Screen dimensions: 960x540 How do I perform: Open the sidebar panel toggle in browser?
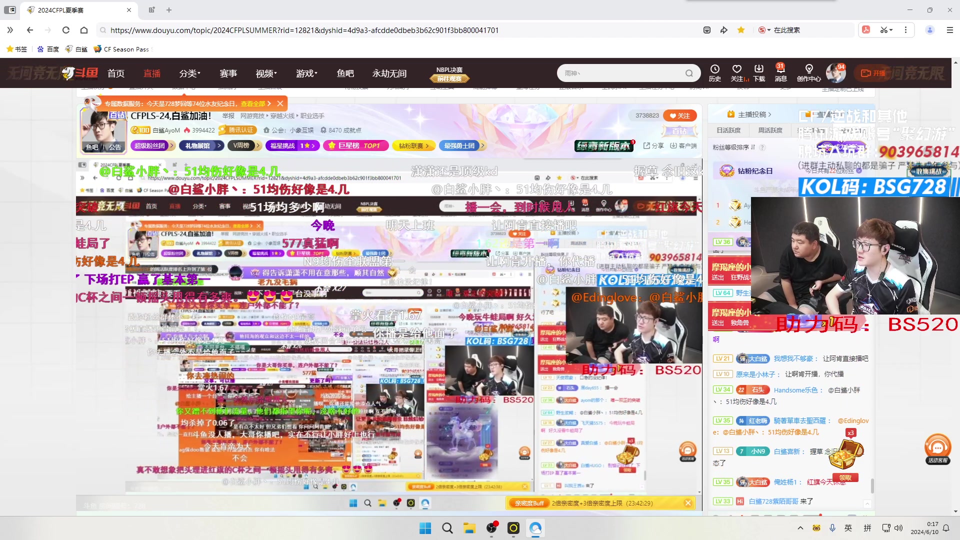[x=10, y=10]
